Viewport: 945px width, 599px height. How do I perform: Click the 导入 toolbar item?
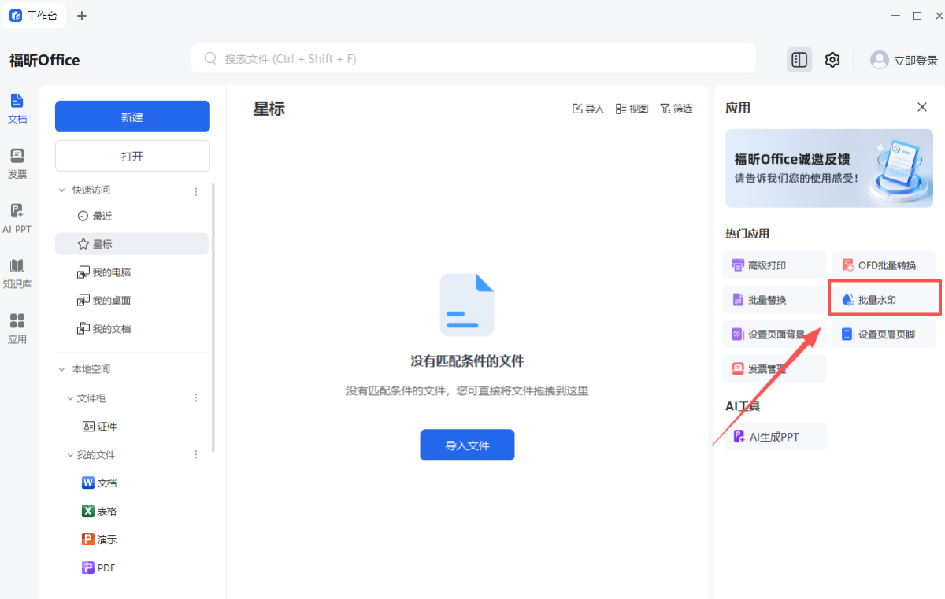pos(588,109)
